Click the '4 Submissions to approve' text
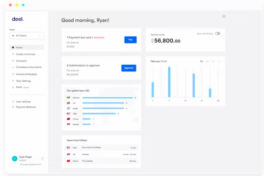 point(83,66)
